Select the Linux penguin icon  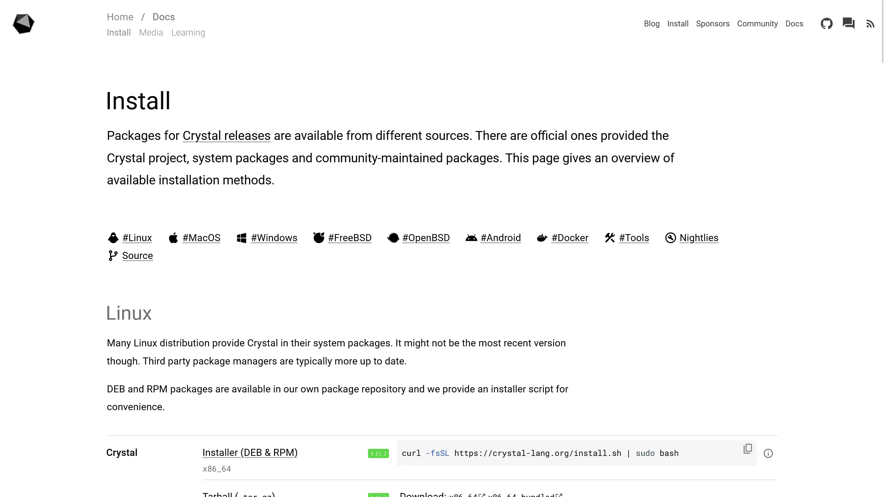pos(113,238)
